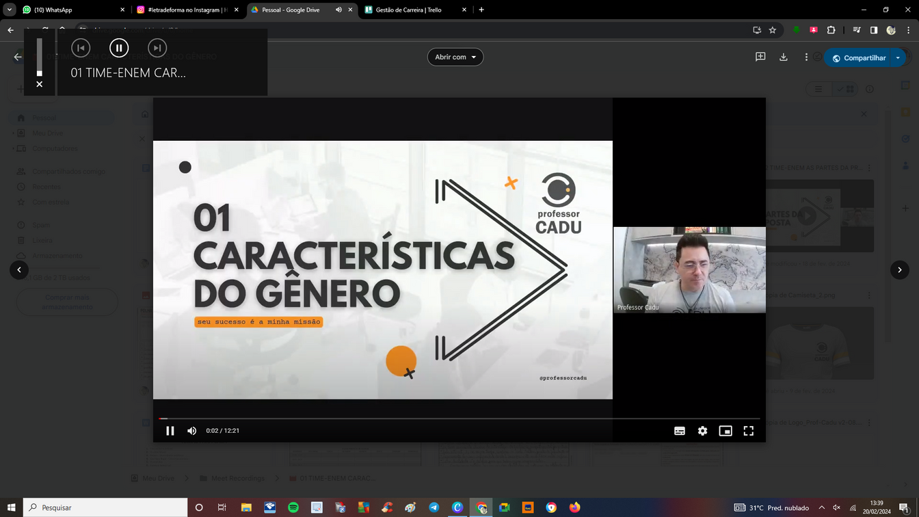Go to the next file in preview
Screen dimensions: 919x517
pos(900,269)
